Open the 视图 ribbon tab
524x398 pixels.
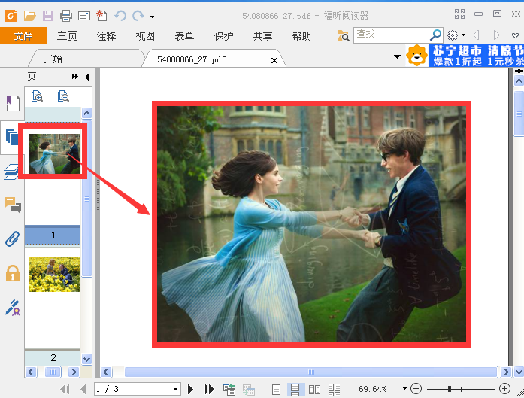click(x=145, y=36)
